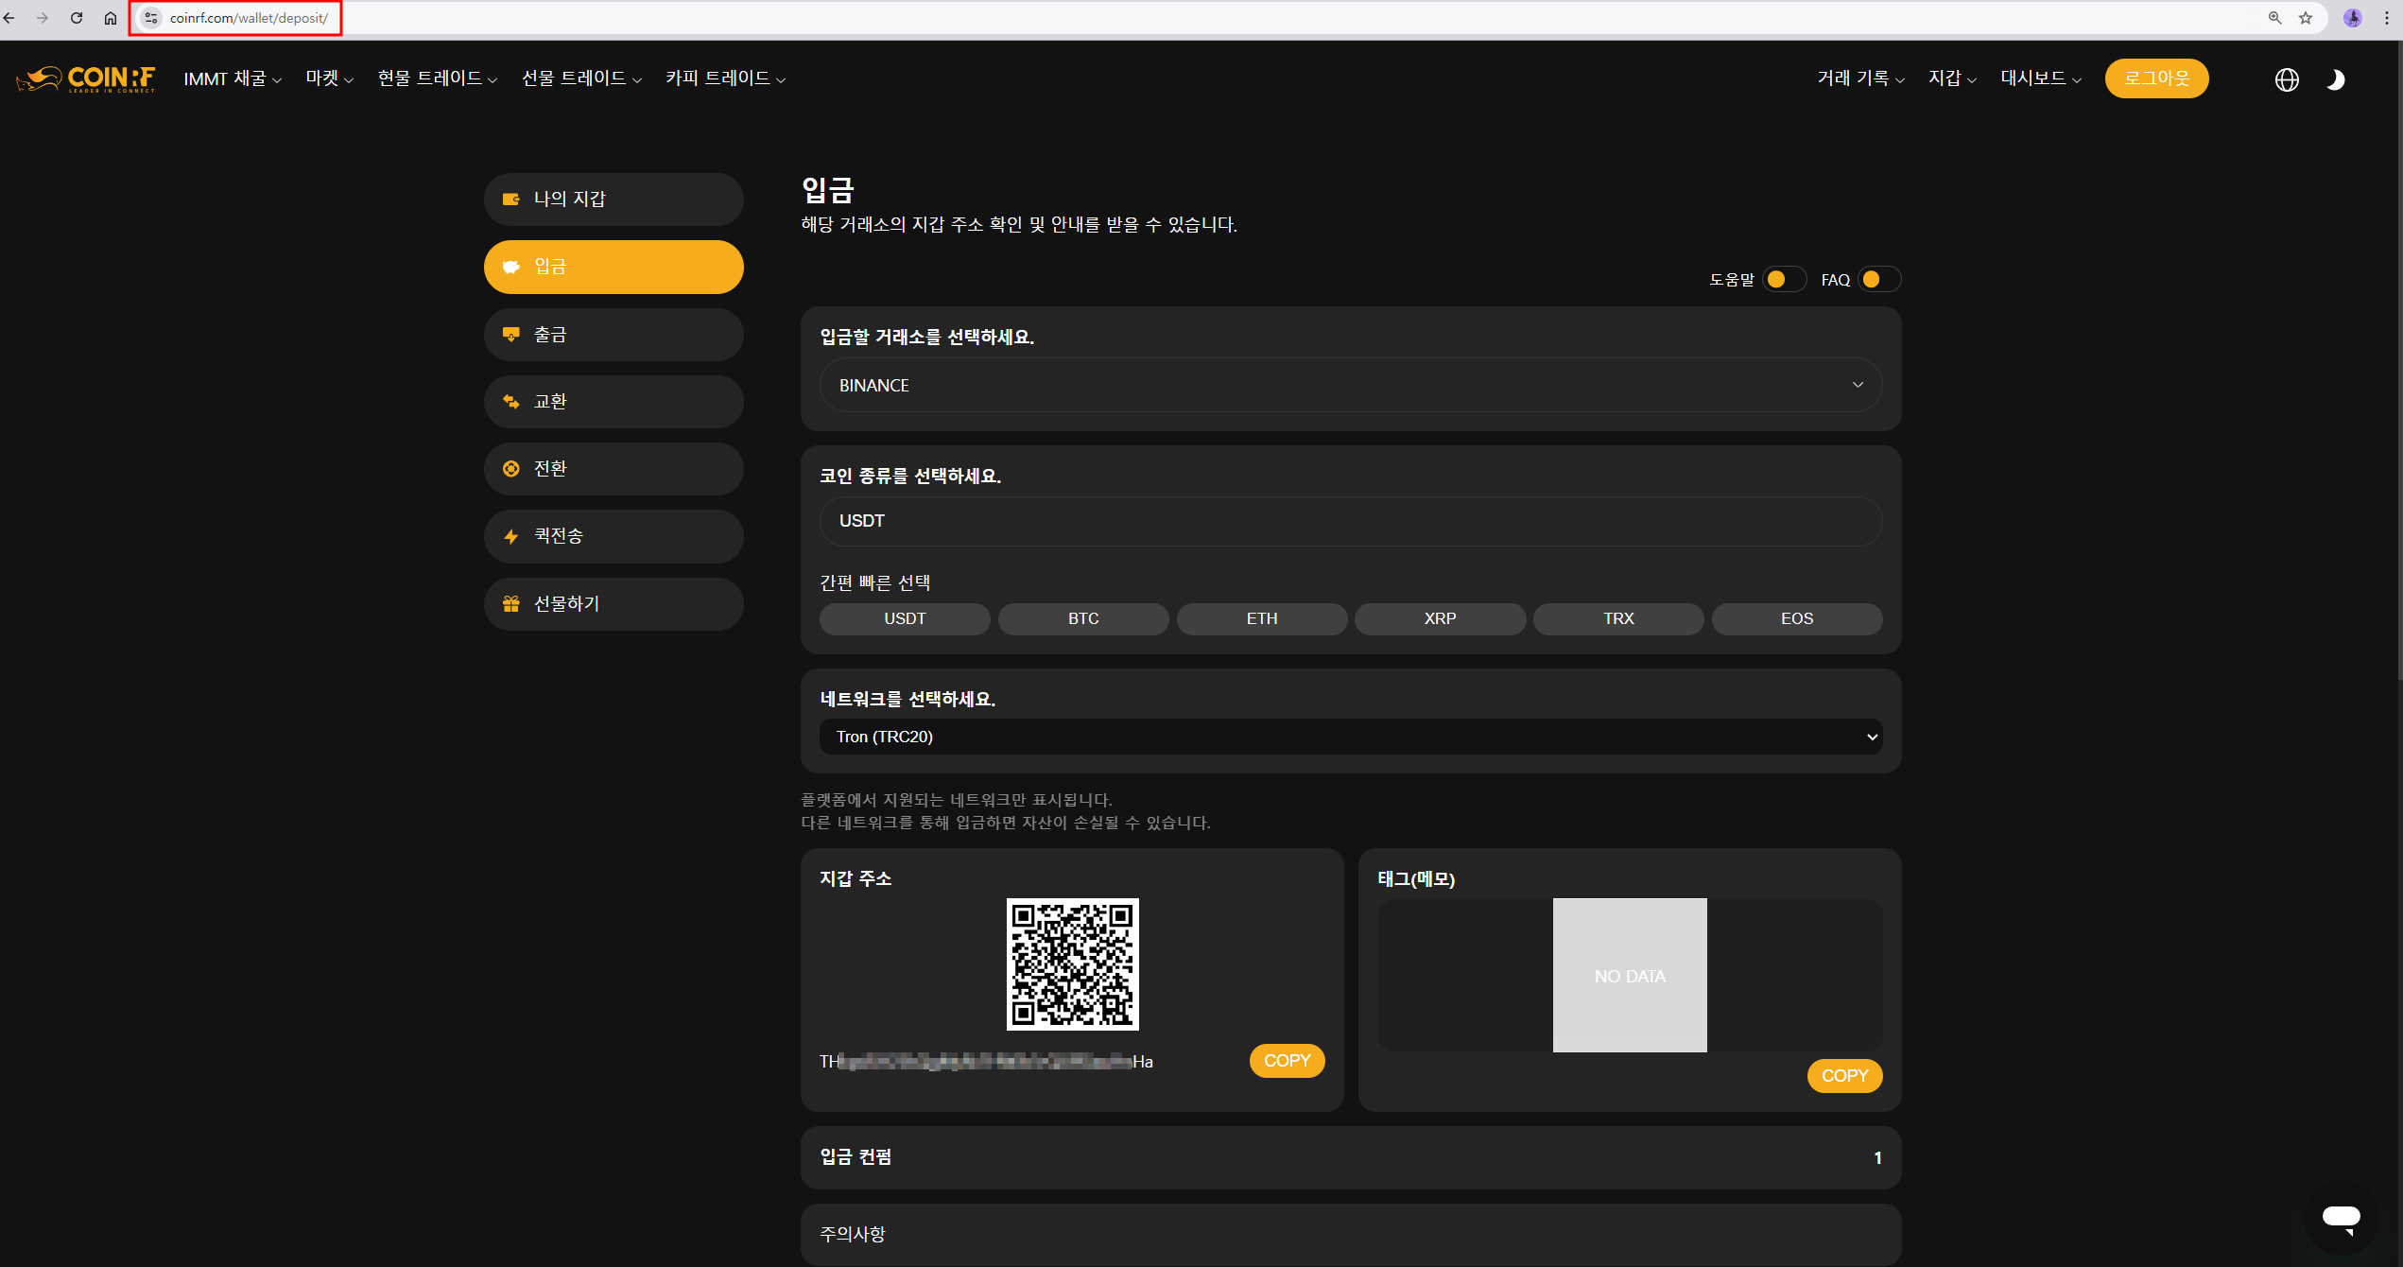Toggle dark mode with the moon icon
2403x1267 pixels.
[2337, 78]
